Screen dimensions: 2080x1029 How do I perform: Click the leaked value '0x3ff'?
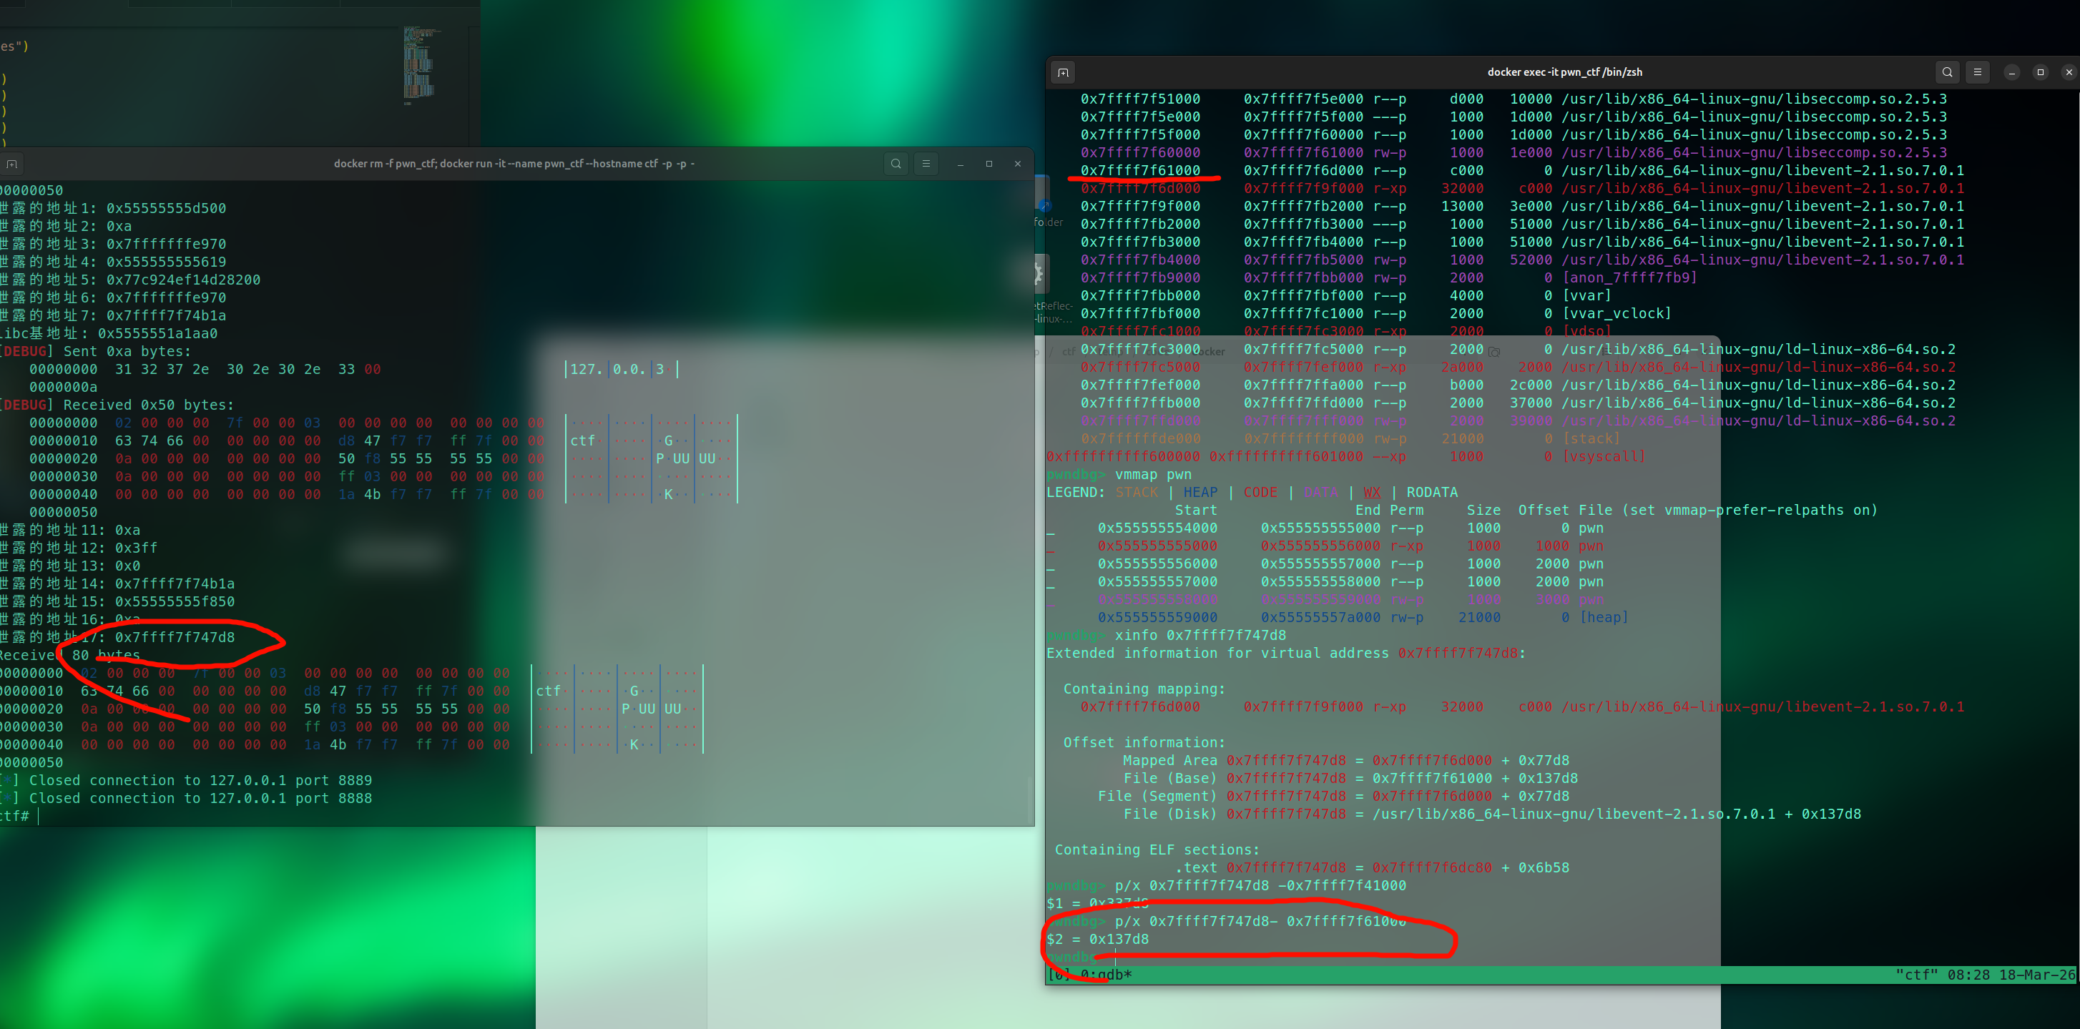pos(137,548)
